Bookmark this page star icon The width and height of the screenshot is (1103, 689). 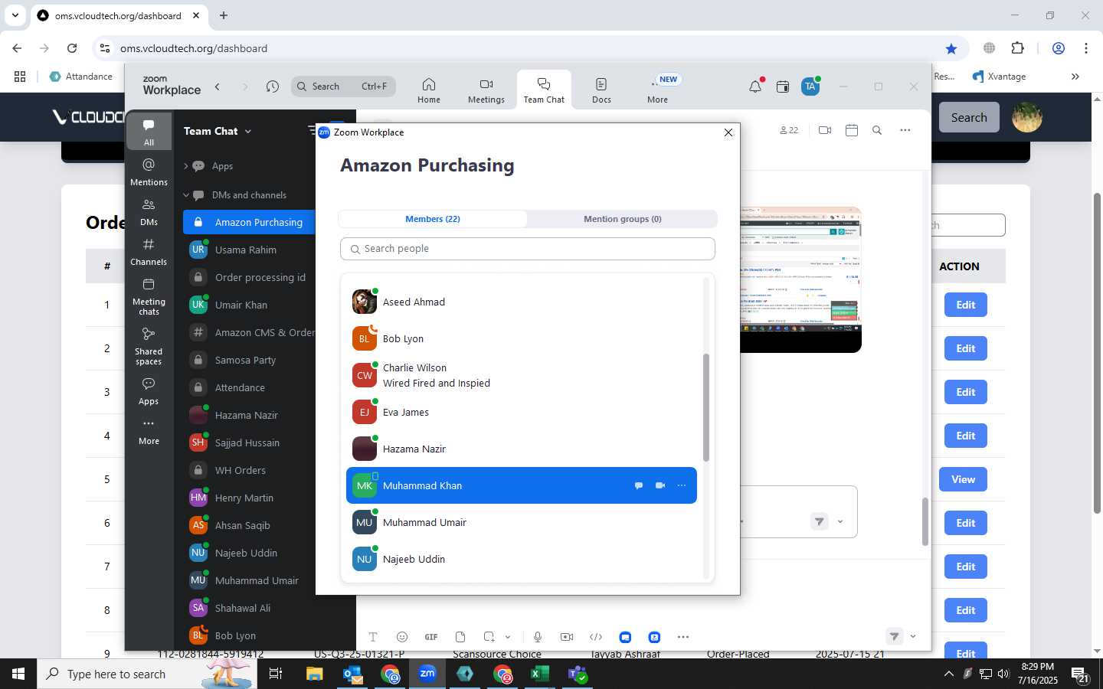pos(951,48)
